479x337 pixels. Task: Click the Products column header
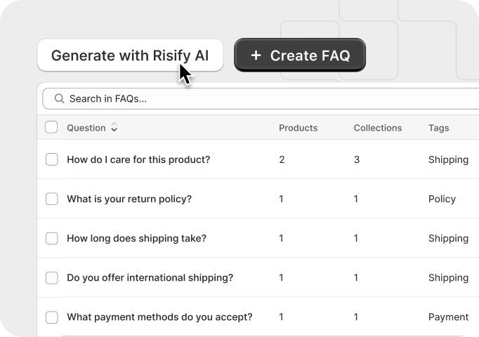(298, 128)
